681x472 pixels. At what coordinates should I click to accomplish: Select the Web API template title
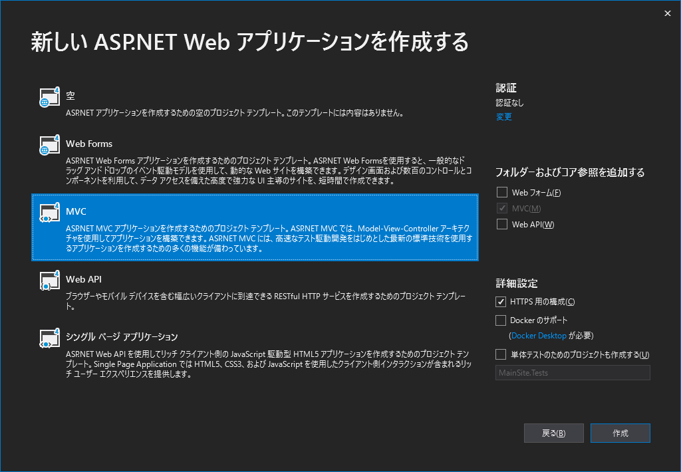pyautogui.click(x=84, y=279)
